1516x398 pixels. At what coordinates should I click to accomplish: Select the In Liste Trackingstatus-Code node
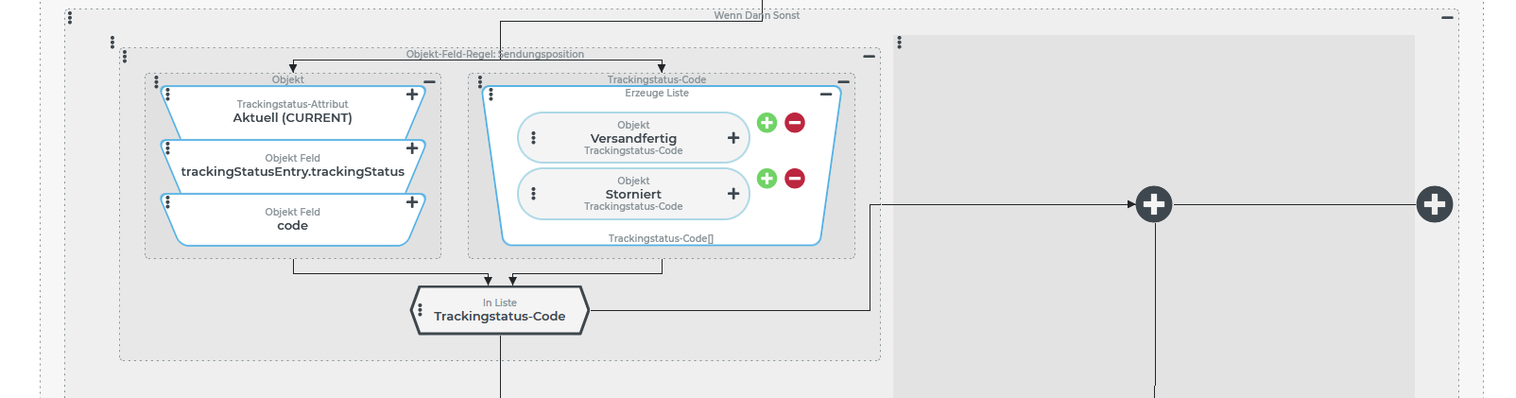pos(500,311)
